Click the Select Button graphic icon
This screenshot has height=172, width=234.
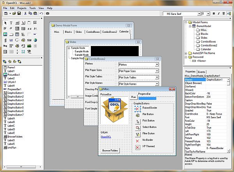(x=138, y=128)
